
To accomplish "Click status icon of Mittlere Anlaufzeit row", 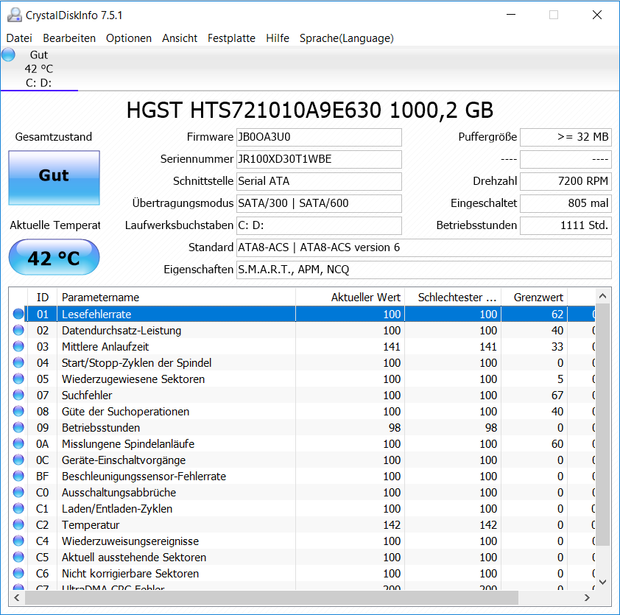I will (18, 346).
